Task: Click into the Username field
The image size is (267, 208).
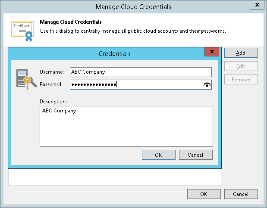Action: click(x=141, y=72)
